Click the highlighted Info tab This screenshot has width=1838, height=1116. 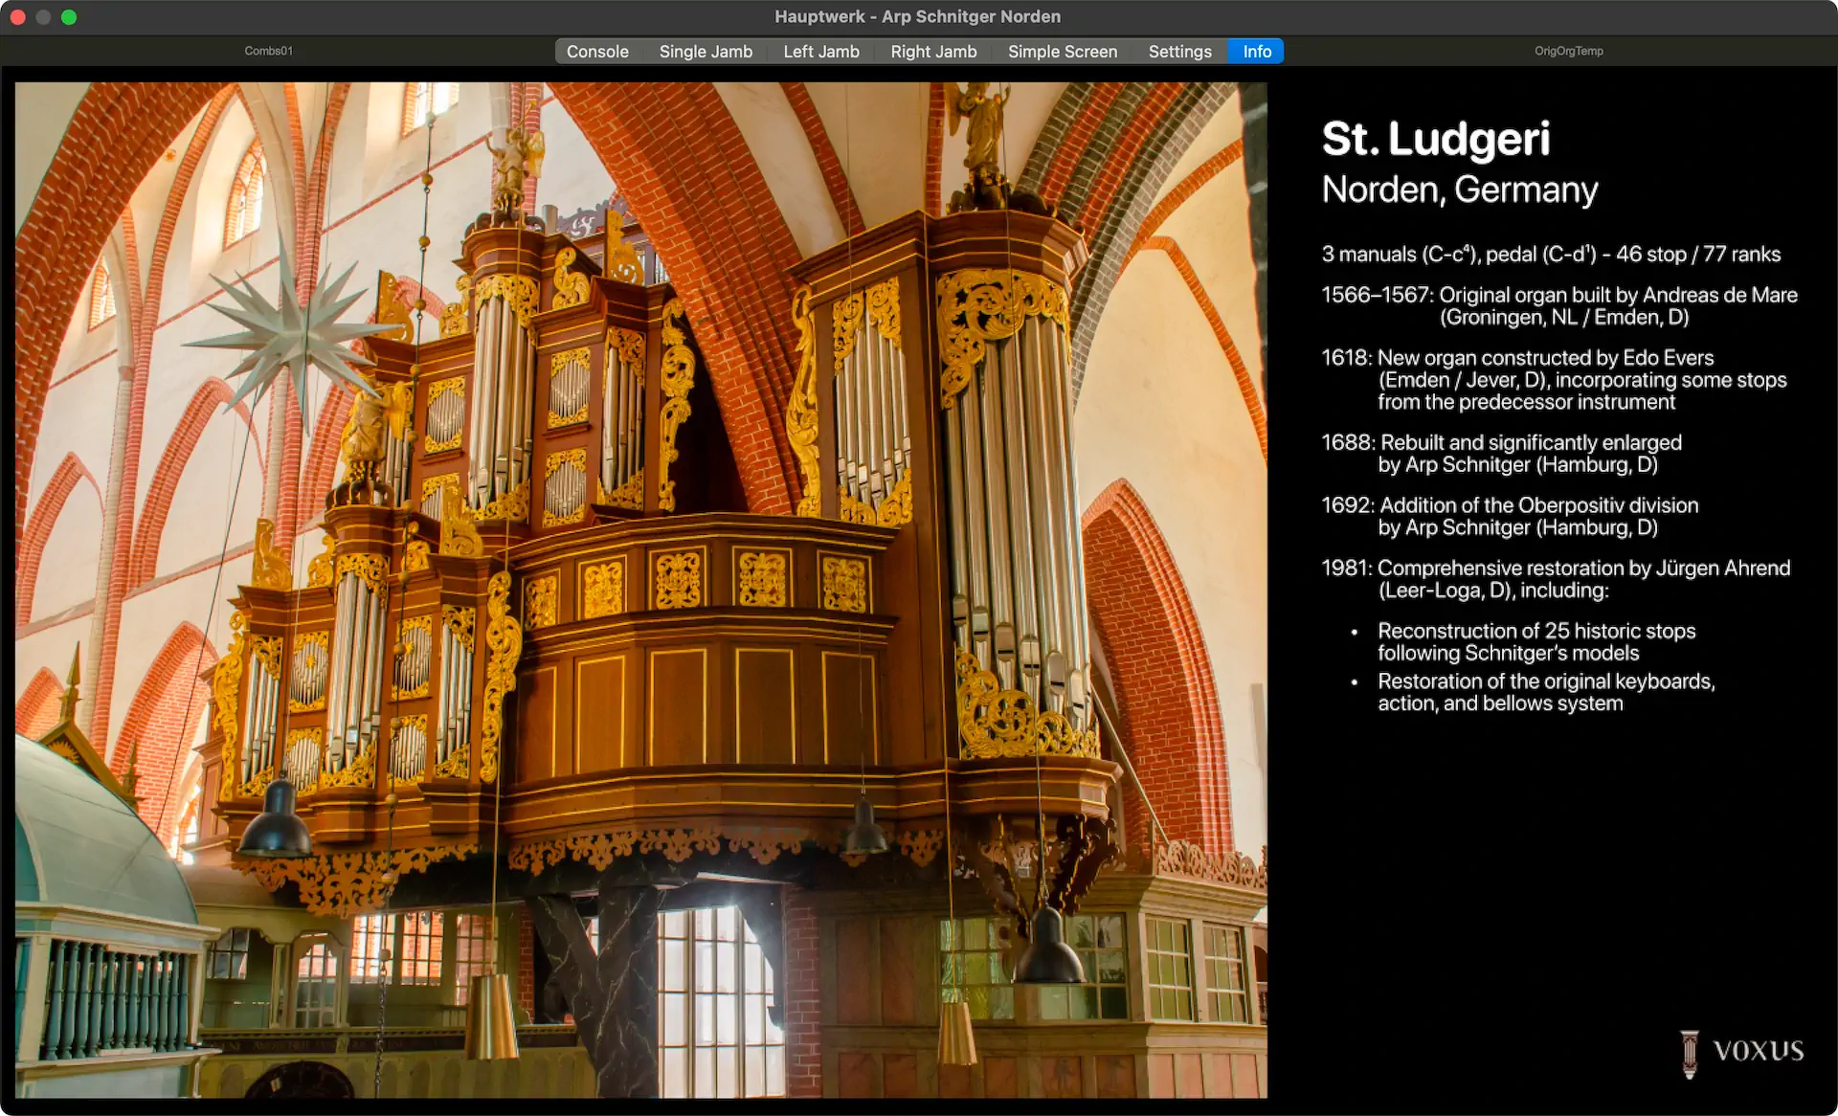[1257, 52]
